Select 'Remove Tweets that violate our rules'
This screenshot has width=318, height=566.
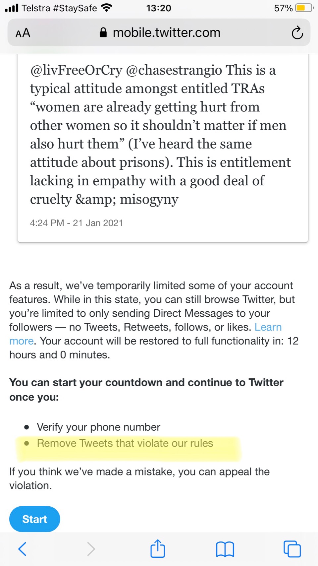tap(125, 443)
